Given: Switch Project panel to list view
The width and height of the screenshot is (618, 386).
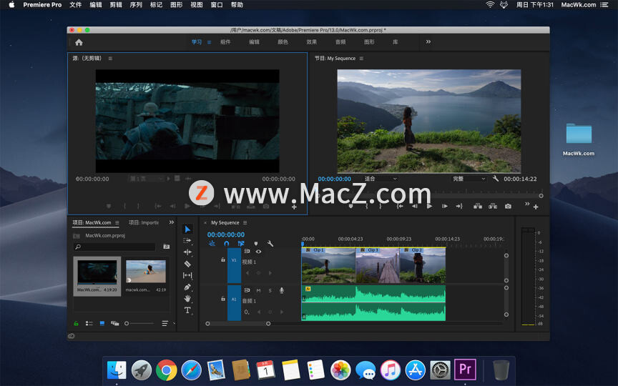Looking at the screenshot, I should pyautogui.click(x=89, y=323).
